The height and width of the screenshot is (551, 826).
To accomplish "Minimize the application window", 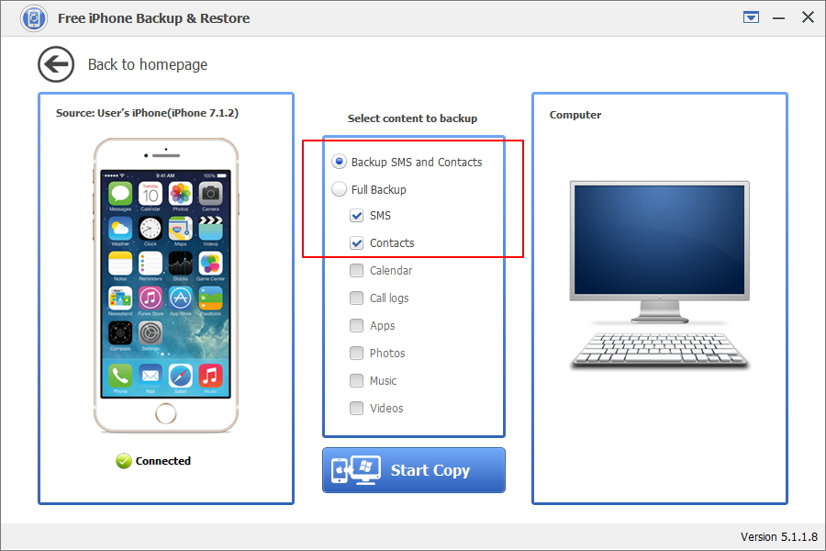I will click(778, 18).
